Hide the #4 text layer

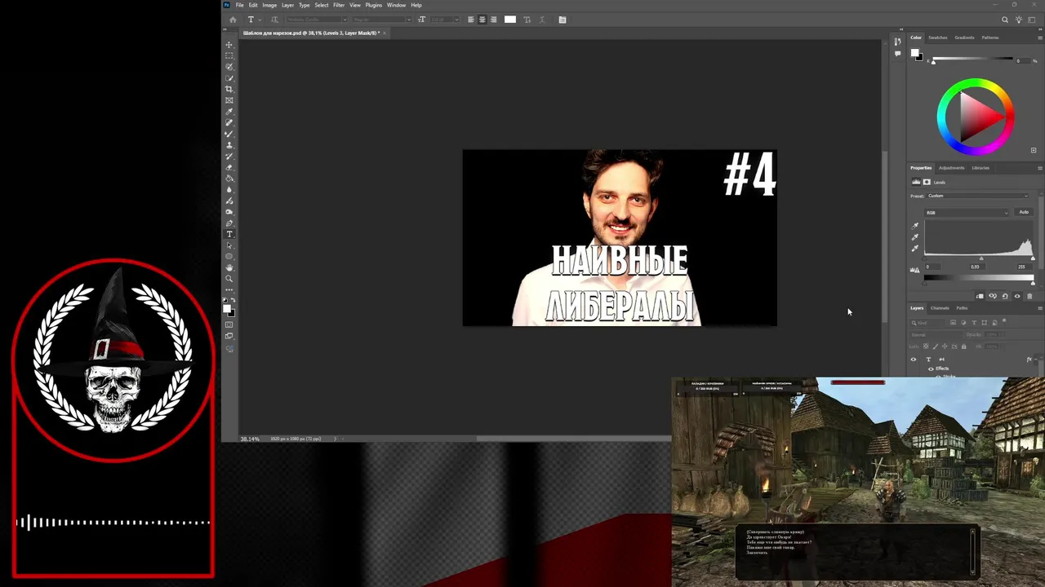pyautogui.click(x=914, y=360)
